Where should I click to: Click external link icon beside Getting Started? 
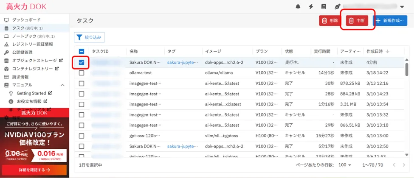pos(50,93)
